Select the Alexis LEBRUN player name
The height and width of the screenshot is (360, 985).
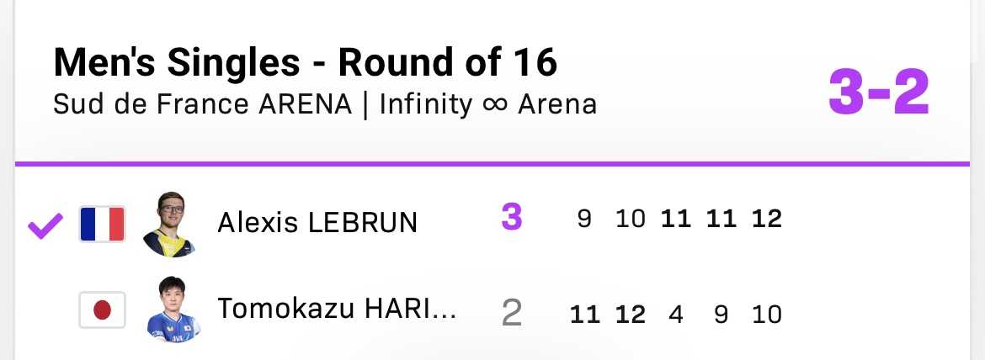pos(317,223)
